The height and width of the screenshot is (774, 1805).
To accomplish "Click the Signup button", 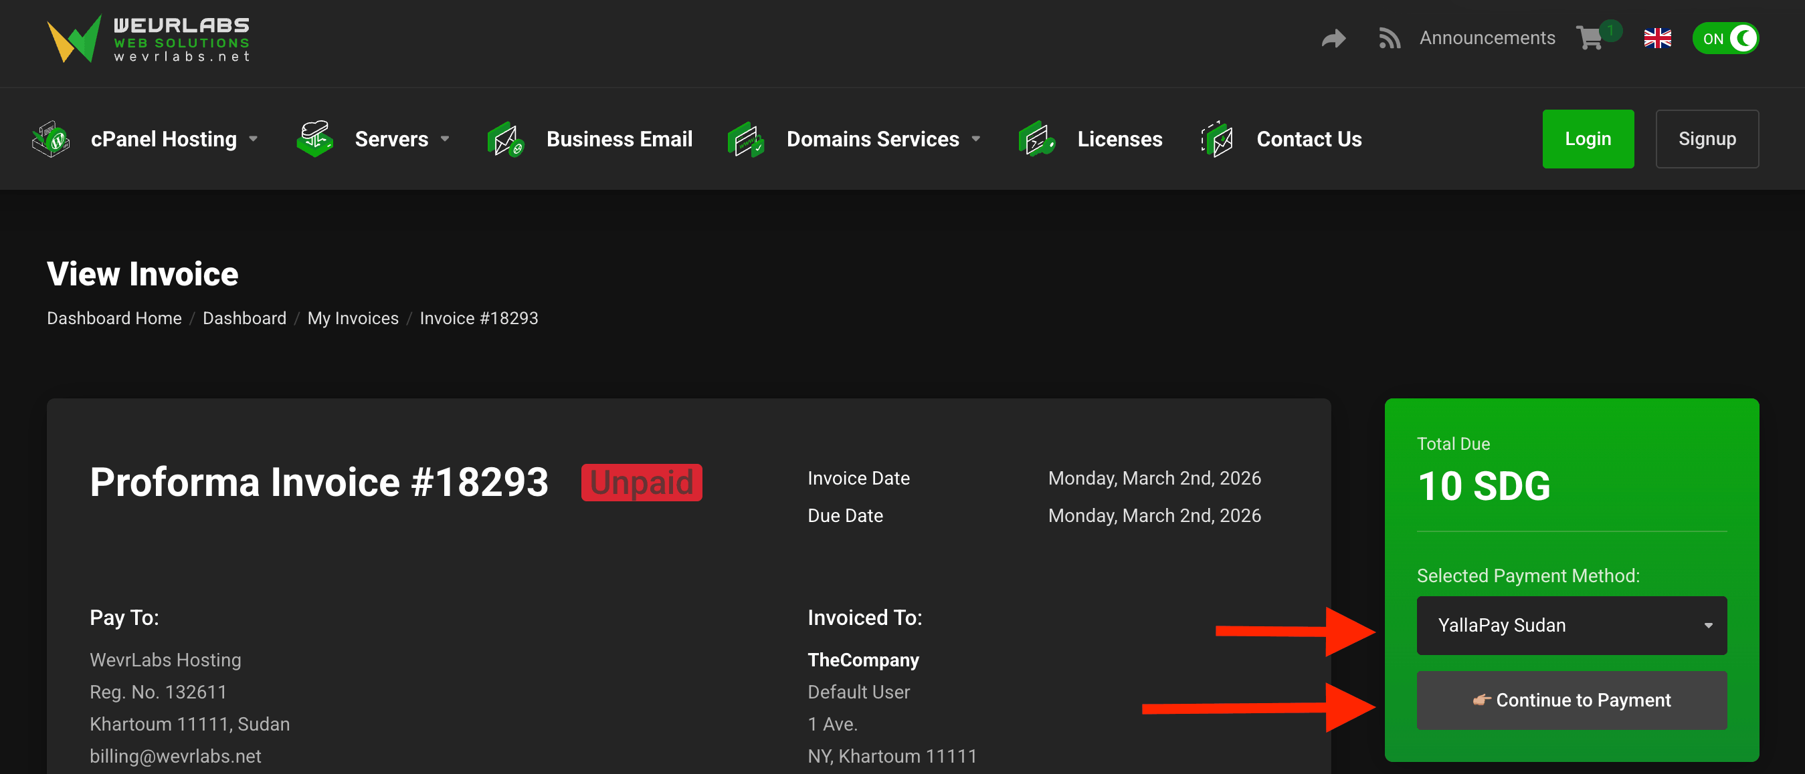I will point(1706,139).
